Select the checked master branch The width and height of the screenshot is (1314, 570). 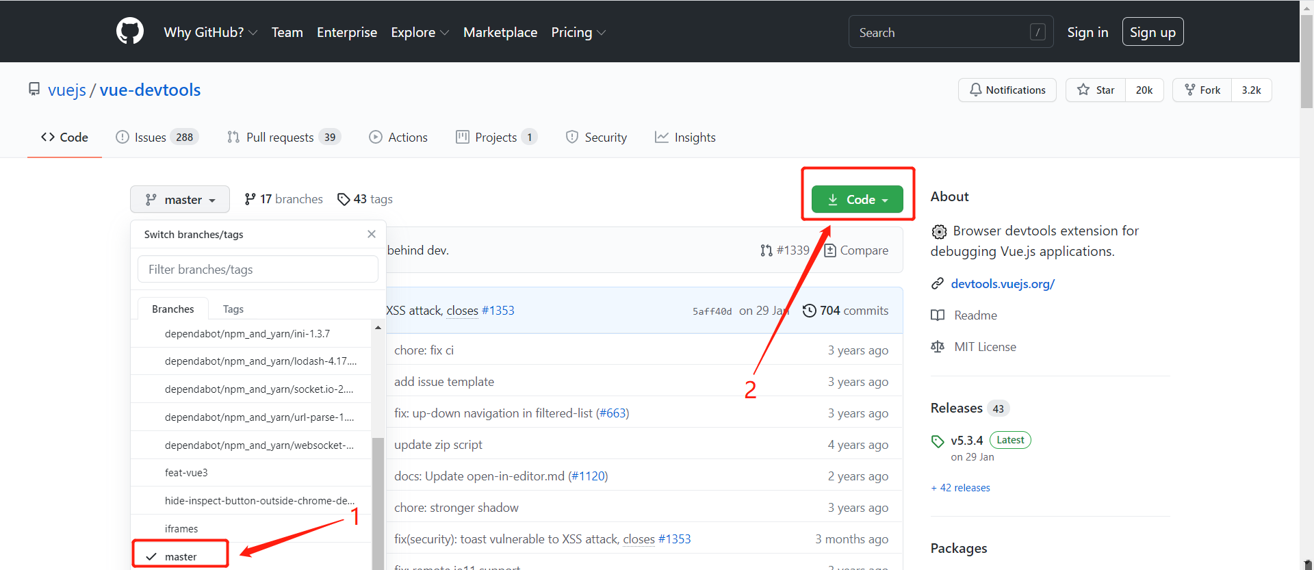pyautogui.click(x=251, y=556)
